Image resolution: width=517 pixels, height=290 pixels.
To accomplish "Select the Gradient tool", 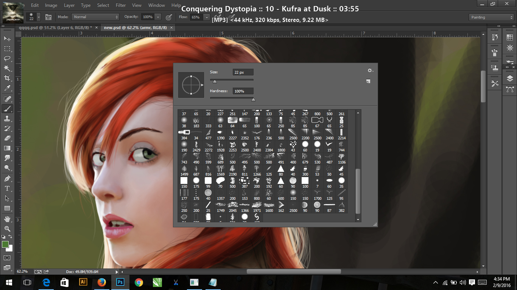I will [7, 148].
